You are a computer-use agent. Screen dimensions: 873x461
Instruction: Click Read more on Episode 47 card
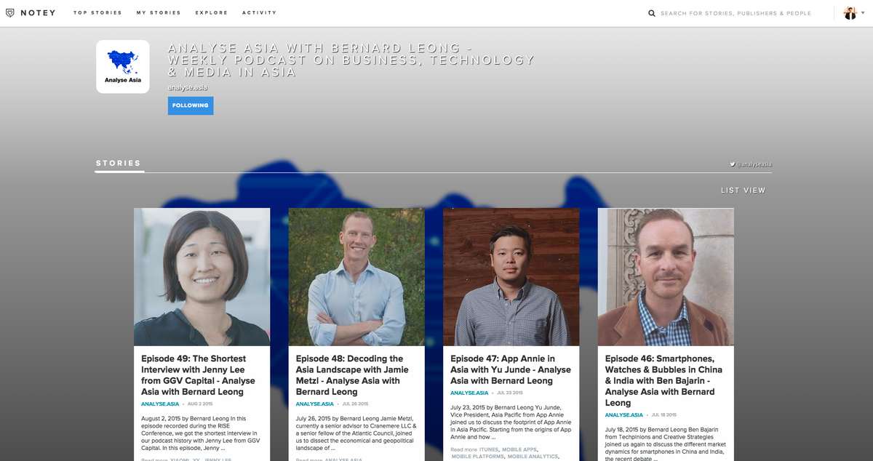pos(463,449)
